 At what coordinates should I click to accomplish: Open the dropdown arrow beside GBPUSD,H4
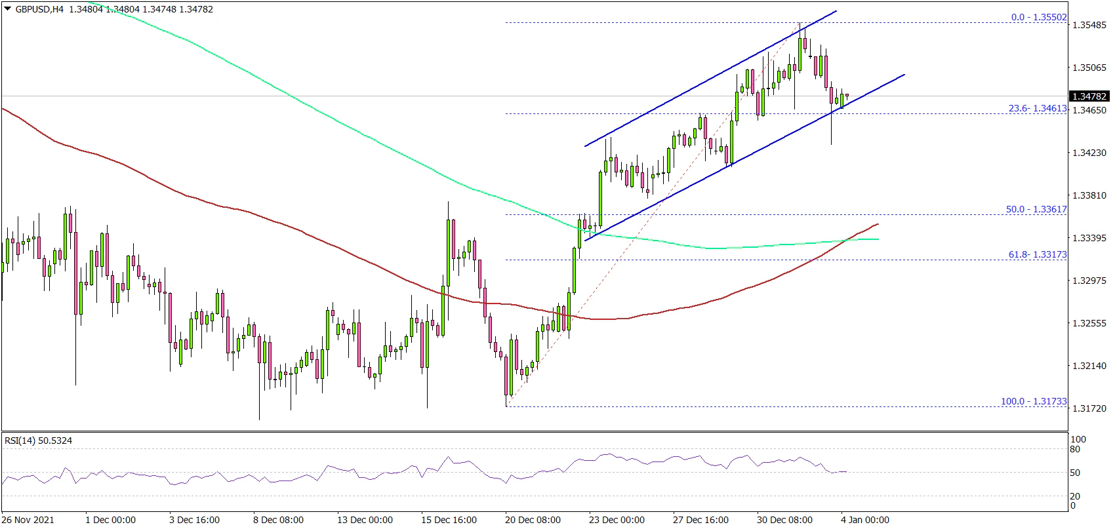[7, 10]
